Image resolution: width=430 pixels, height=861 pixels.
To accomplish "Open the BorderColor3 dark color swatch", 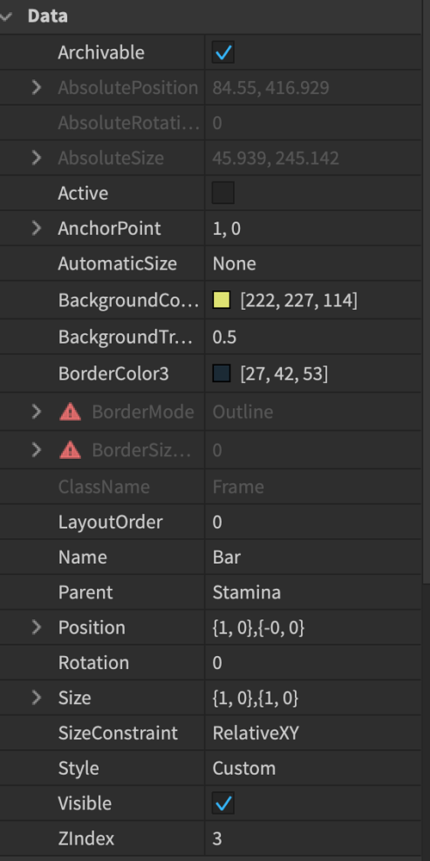I will 221,374.
